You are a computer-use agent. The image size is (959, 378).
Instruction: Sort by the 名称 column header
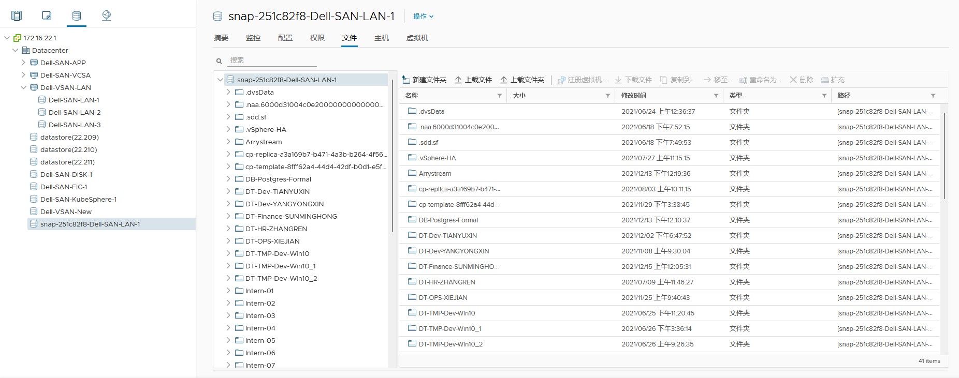[412, 96]
